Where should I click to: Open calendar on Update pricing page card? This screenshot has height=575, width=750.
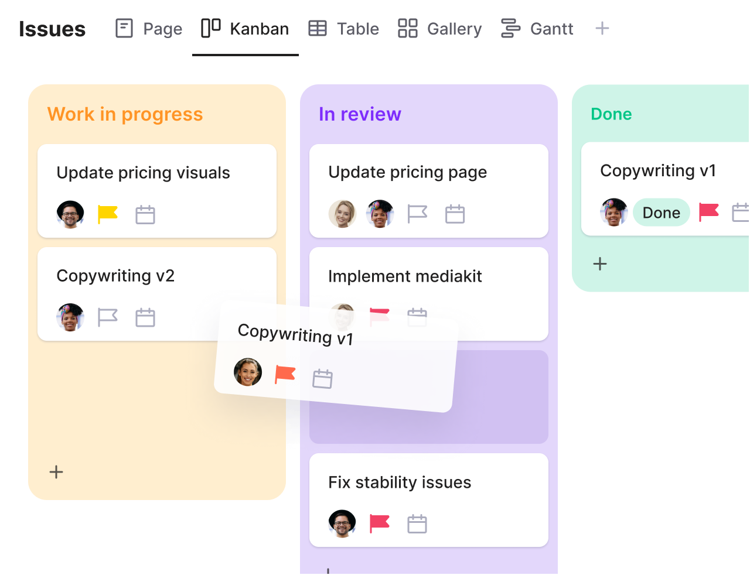[455, 214]
